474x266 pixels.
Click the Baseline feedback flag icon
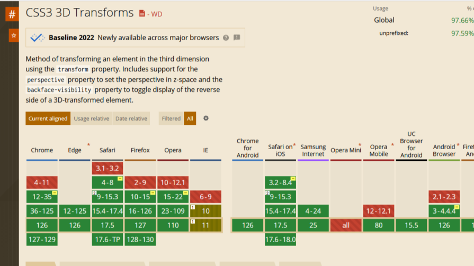coord(237,38)
